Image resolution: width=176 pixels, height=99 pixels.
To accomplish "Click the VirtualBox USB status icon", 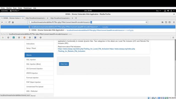I will (155, 98).
